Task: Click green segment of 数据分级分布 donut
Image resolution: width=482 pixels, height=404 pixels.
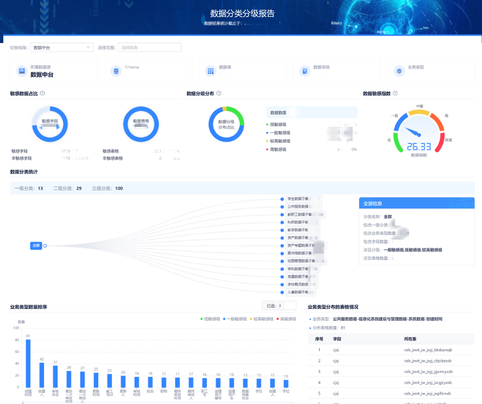Action: pos(238,115)
